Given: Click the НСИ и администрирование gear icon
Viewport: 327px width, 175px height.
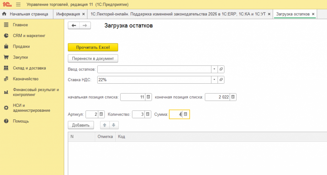Looking at the screenshot, I should (x=6, y=108).
